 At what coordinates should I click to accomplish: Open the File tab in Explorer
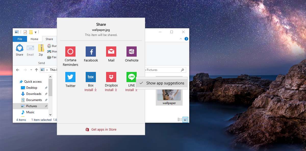point(20,39)
